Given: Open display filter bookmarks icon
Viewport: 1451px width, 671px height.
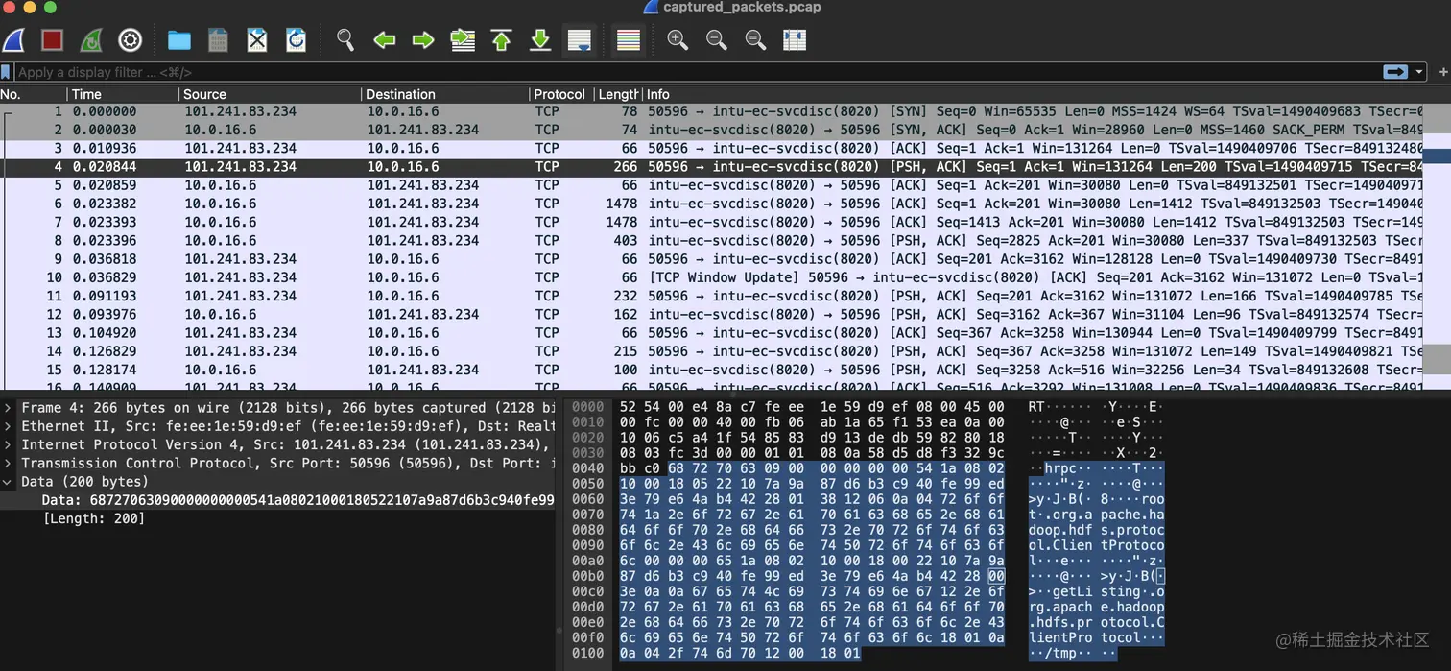Looking at the screenshot, I should click(x=6, y=72).
